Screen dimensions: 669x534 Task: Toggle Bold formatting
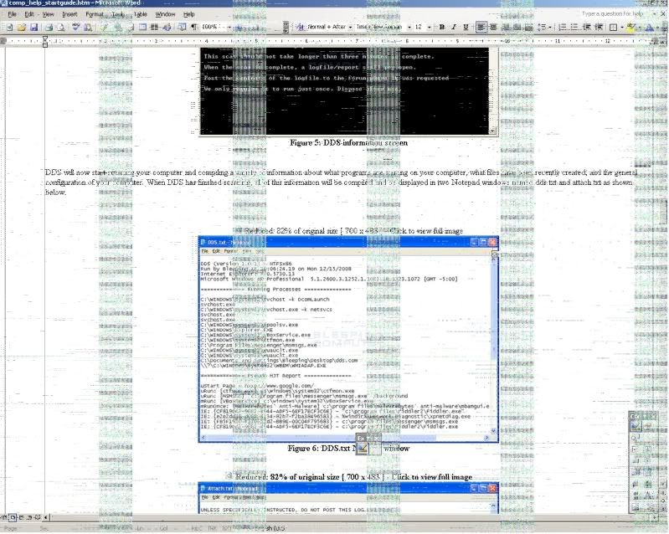(x=442, y=28)
